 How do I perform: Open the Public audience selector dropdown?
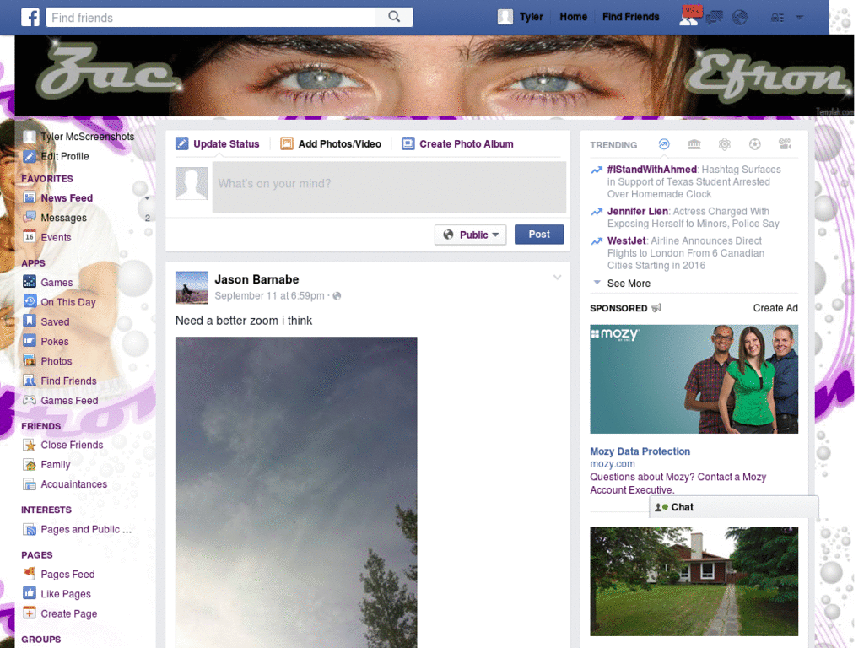click(x=471, y=235)
